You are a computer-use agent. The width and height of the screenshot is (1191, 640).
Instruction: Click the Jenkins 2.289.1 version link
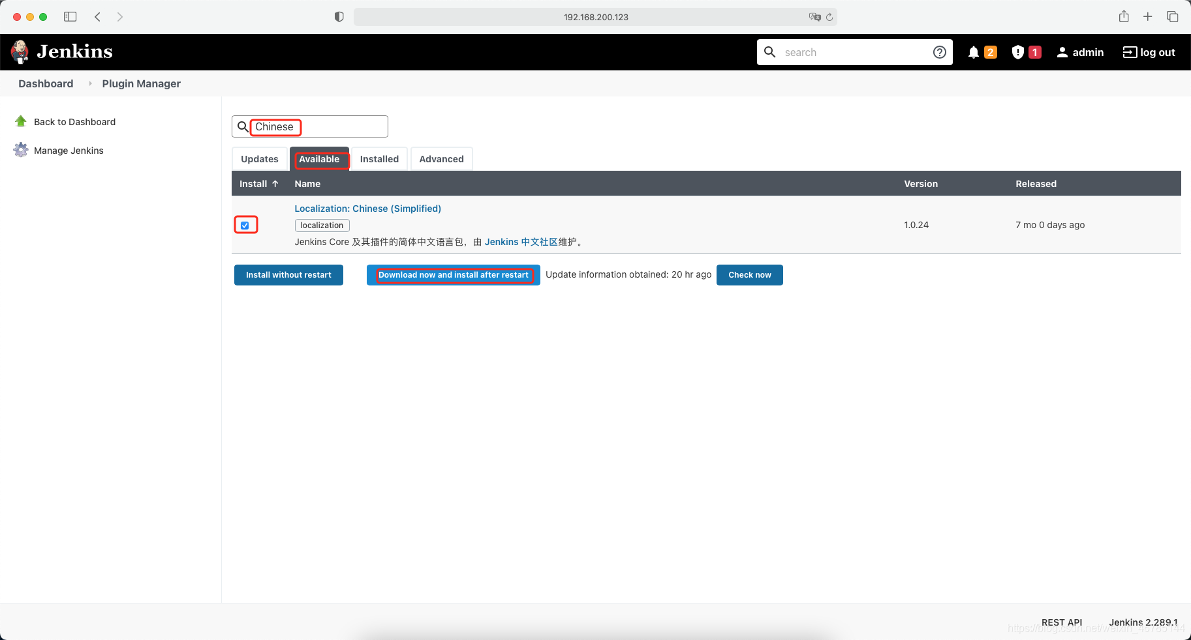(x=1143, y=622)
